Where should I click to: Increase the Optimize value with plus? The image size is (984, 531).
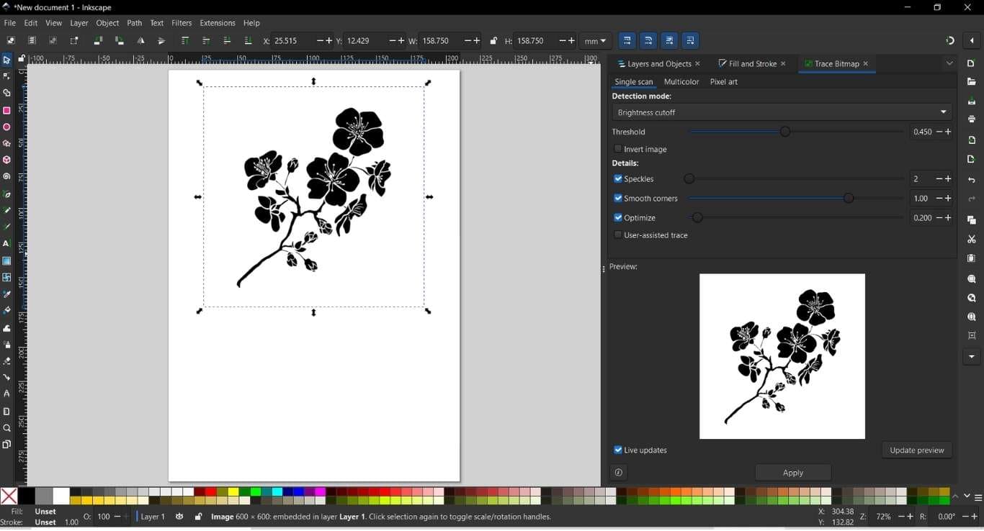click(949, 217)
